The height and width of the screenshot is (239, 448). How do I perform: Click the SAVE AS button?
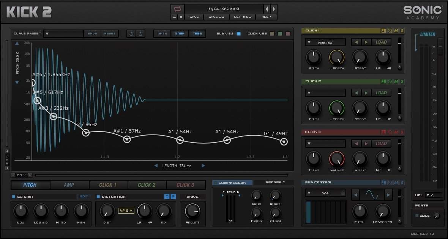[x=216, y=17]
